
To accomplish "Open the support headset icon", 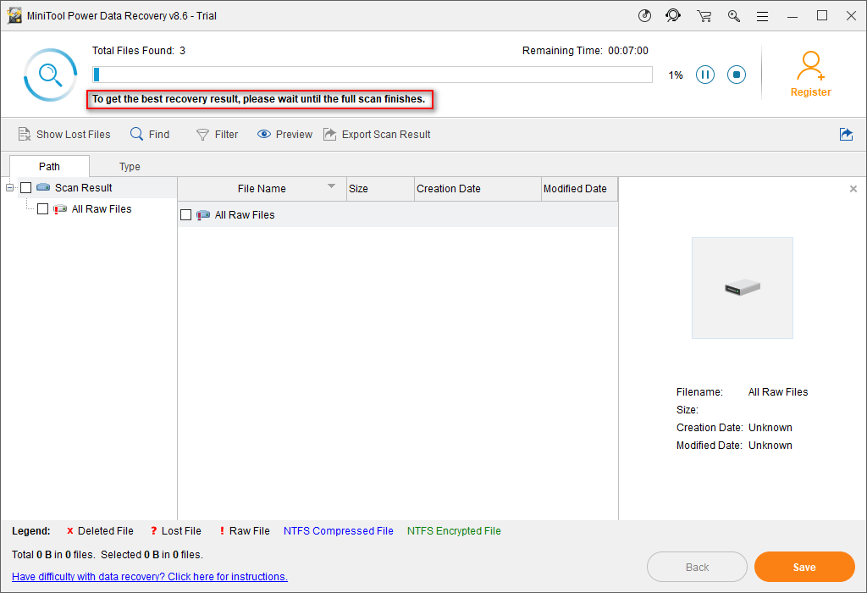I will [673, 15].
